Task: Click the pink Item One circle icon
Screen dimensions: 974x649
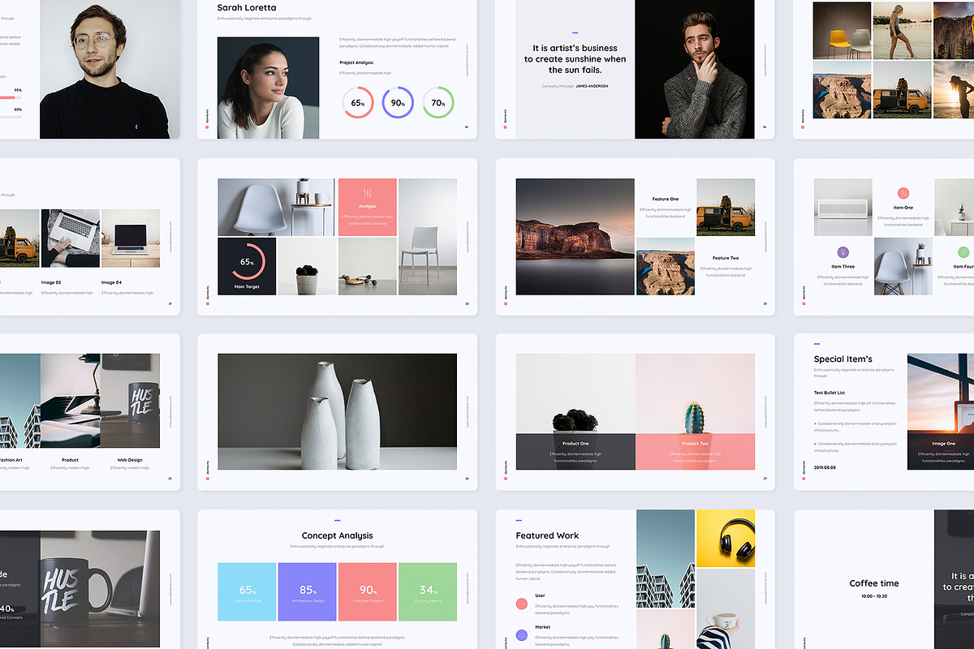Action: click(903, 193)
